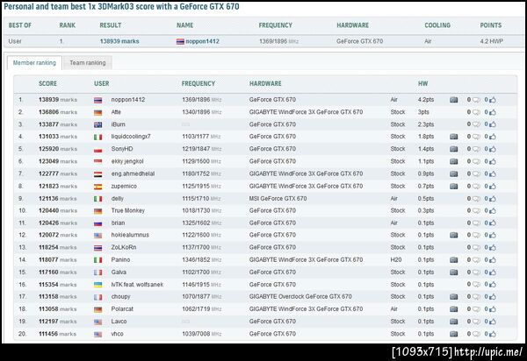527x361 pixels.
Task: Open camera icon in choupy row
Action: pos(453,297)
